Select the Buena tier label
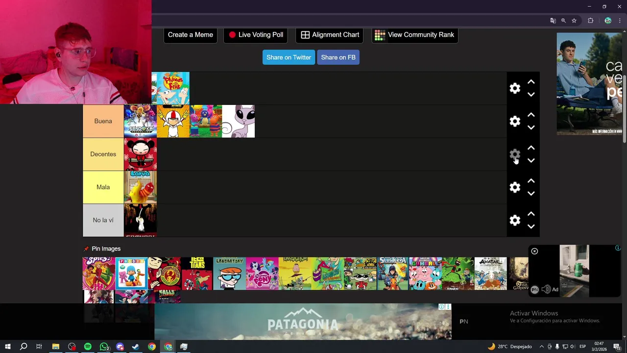Screen dimensions: 627x353 click(103, 121)
